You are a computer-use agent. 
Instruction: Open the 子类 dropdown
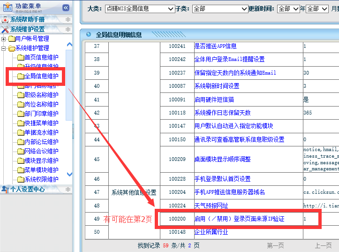click(x=220, y=9)
